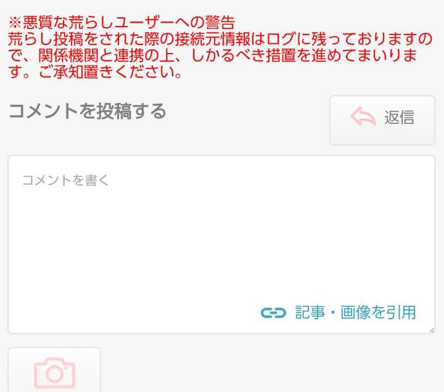Click the textarea resize handle corner
444x392 pixels.
[x=431, y=330]
